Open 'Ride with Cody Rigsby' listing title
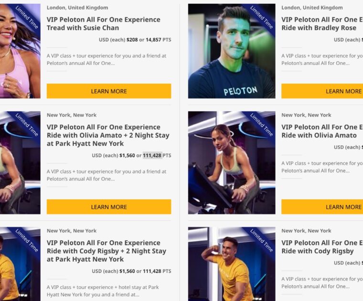This screenshot has width=363, height=301. pos(322,247)
